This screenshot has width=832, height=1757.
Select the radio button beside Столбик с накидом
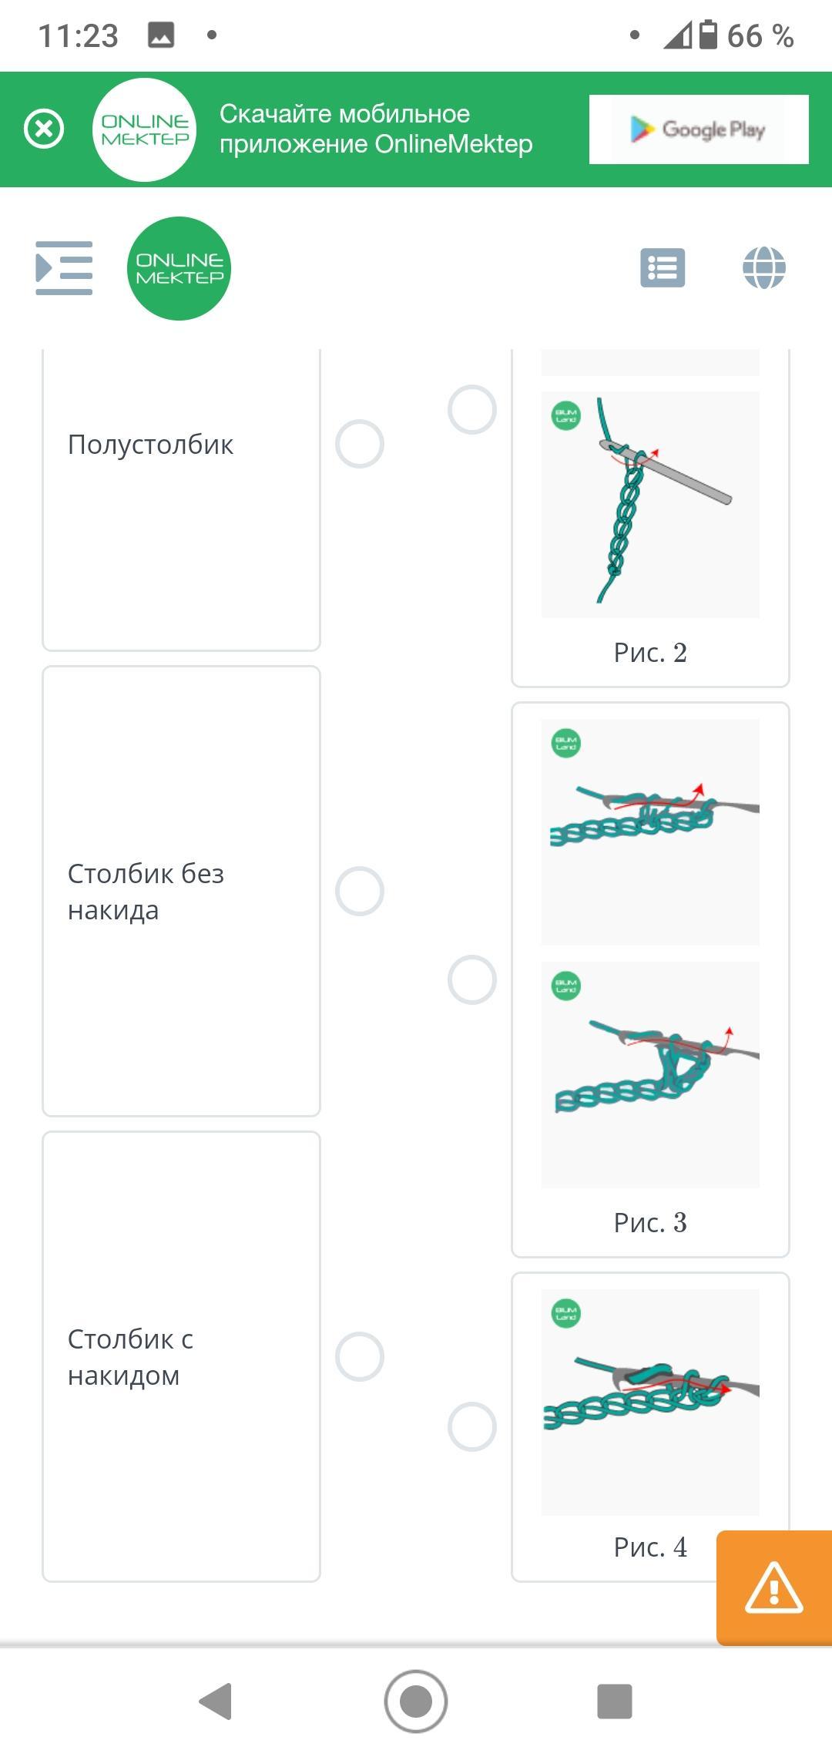[359, 1356]
